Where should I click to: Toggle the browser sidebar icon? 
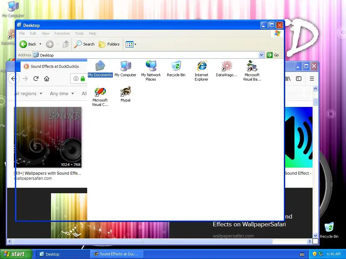[299, 79]
